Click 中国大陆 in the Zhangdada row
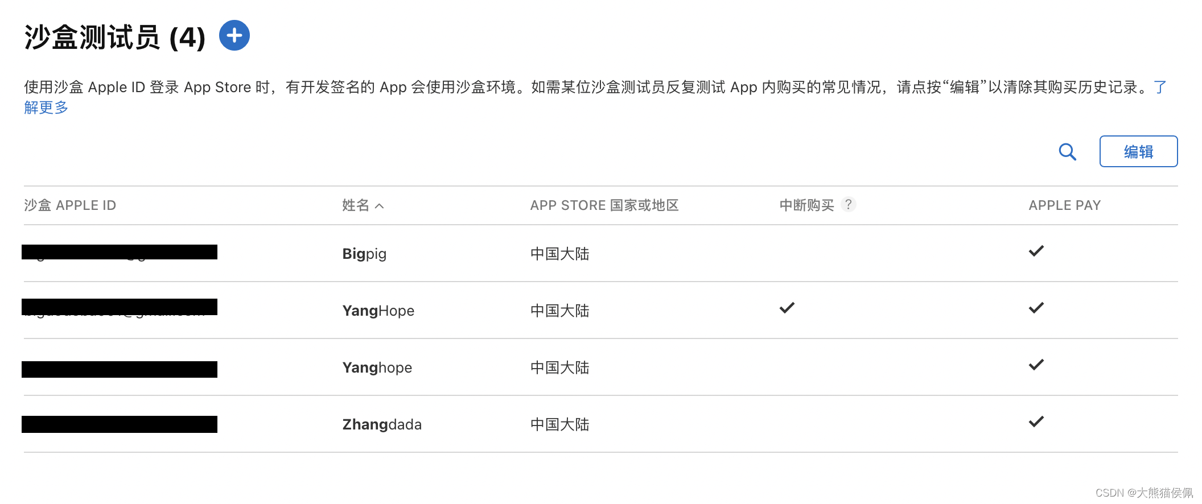 559,424
